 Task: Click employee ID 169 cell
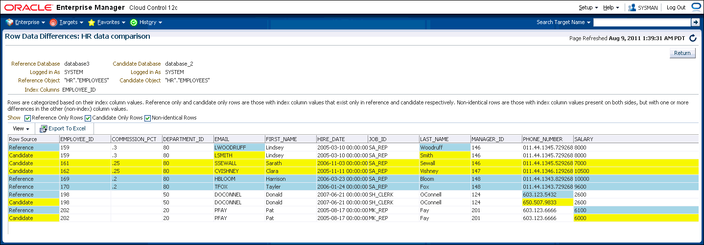[x=85, y=179]
